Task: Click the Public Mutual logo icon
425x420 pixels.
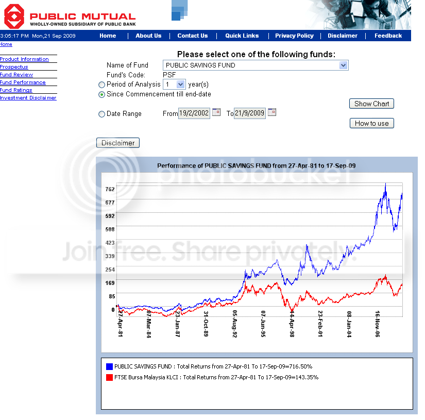Action: pyautogui.click(x=14, y=16)
